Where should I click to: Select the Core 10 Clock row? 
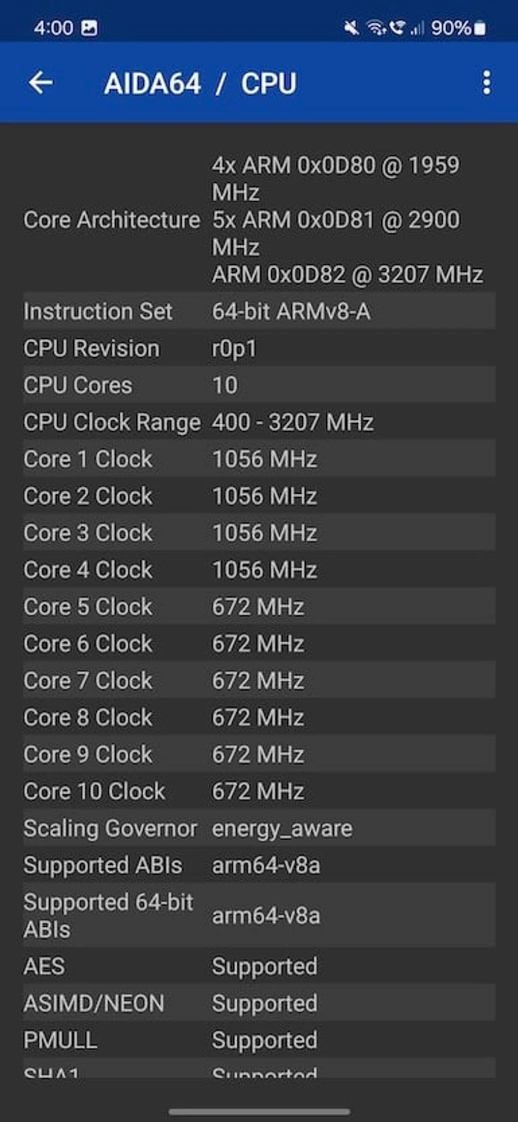click(x=259, y=791)
